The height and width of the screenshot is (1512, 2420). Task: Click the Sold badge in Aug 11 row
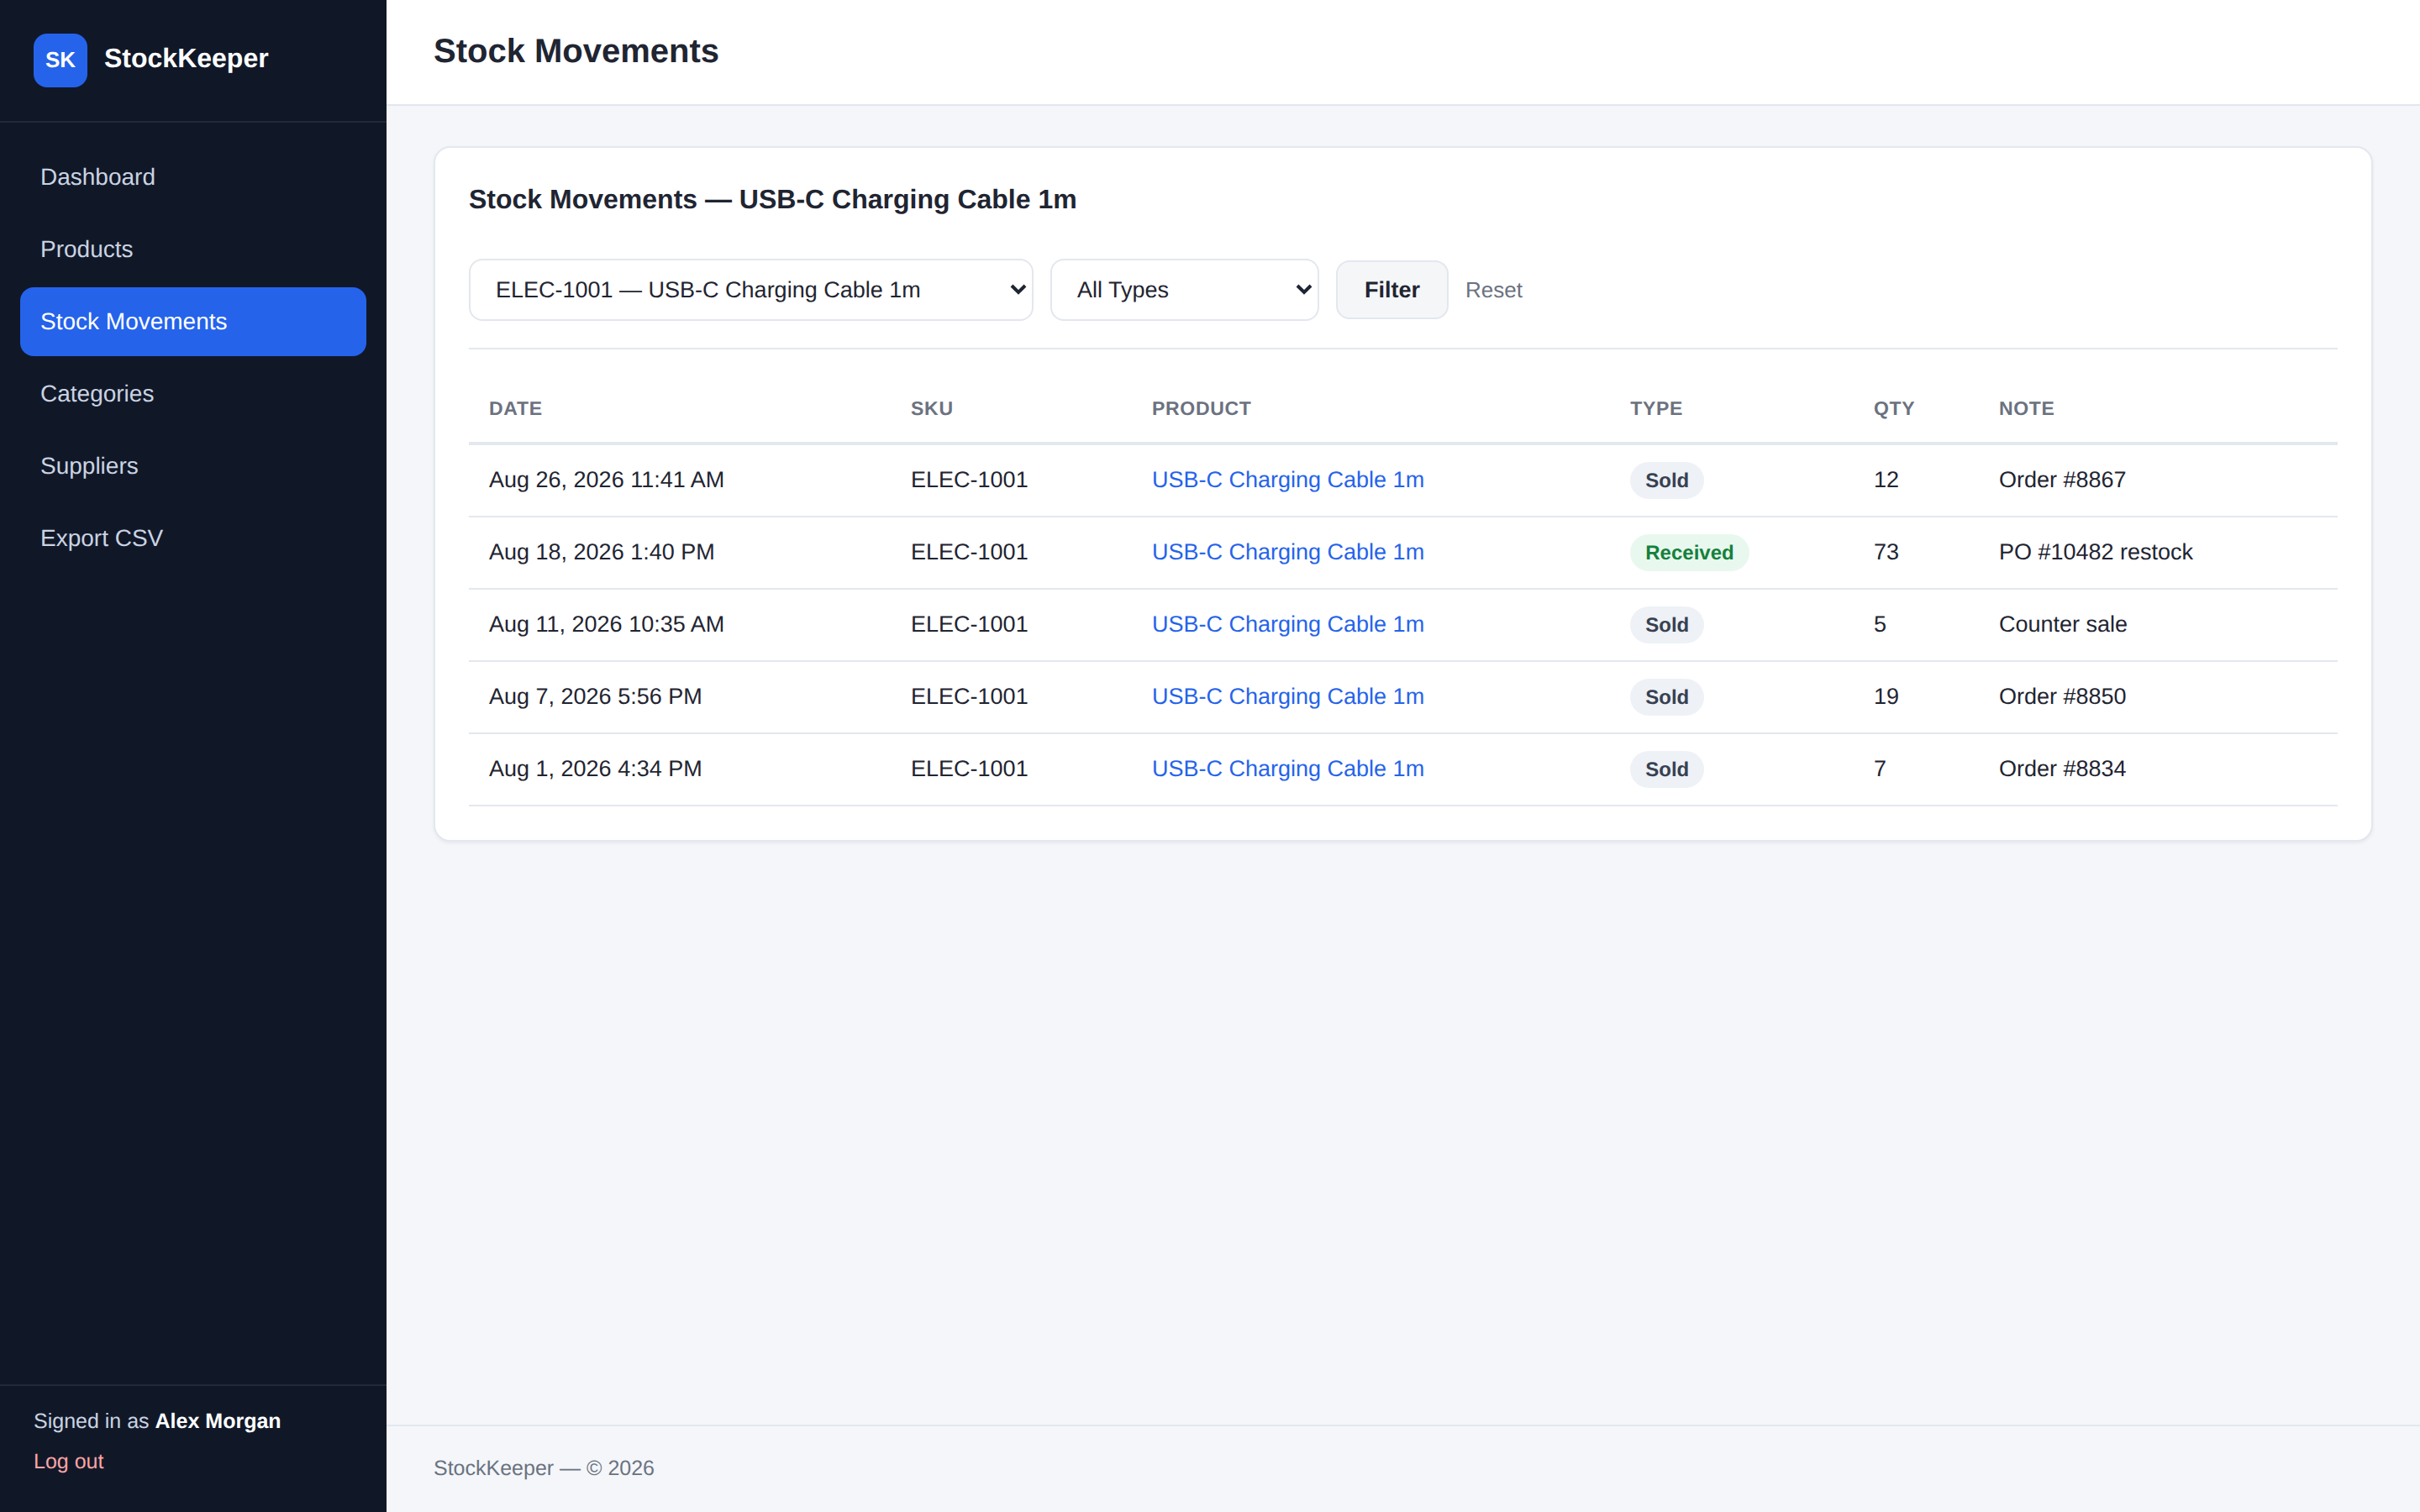(1666, 624)
